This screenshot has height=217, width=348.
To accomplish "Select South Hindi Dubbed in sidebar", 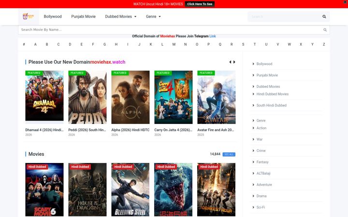I will 272,105.
